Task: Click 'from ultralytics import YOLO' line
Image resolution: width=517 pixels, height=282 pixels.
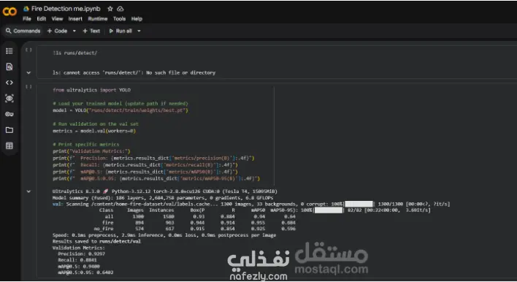Action: coord(92,90)
